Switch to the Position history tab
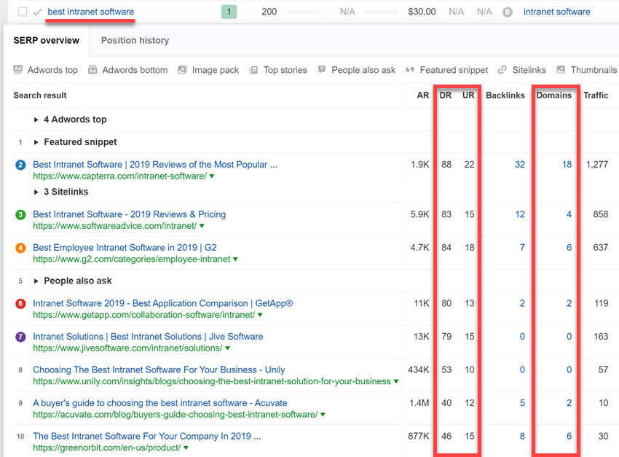 tap(135, 41)
